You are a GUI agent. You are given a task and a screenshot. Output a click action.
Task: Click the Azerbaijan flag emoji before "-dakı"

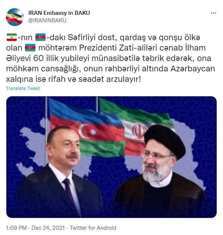[40, 37]
